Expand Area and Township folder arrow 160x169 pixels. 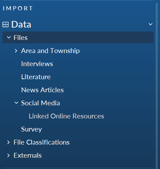point(16,51)
